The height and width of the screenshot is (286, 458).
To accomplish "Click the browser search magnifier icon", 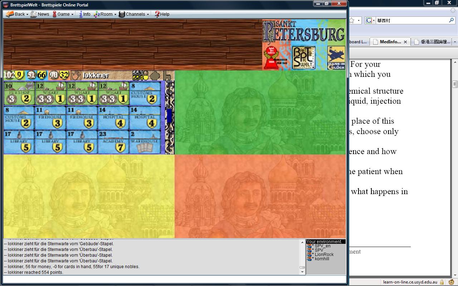I will tap(451, 20).
